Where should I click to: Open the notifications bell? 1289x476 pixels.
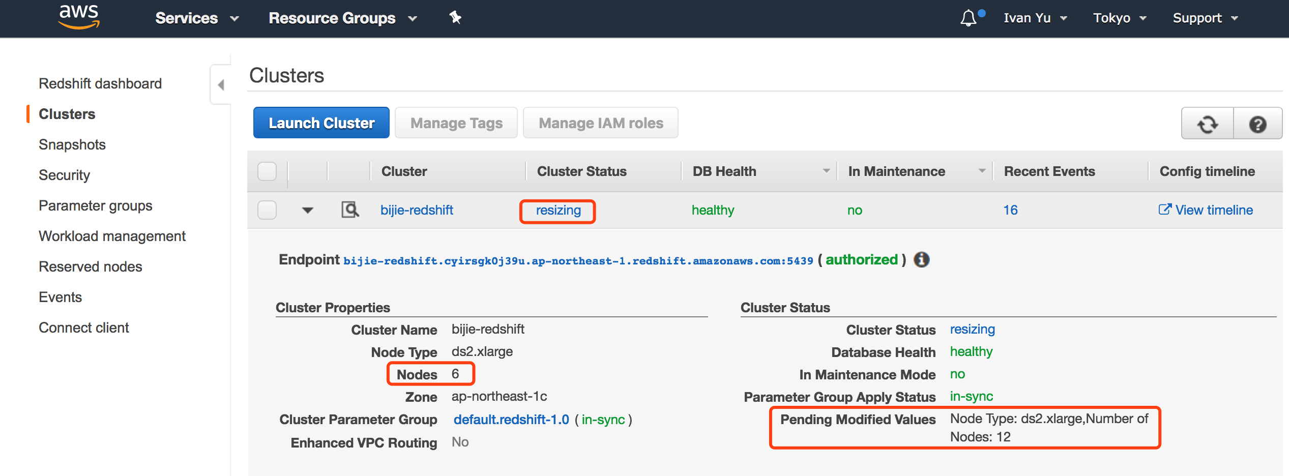pyautogui.click(x=969, y=18)
